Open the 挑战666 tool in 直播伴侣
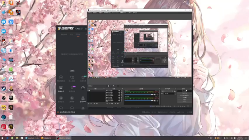Image resolution: width=249 pixels, height=140 pixels. pos(83,99)
